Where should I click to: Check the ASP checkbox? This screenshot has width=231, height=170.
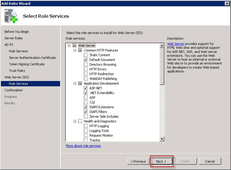tap(86, 98)
